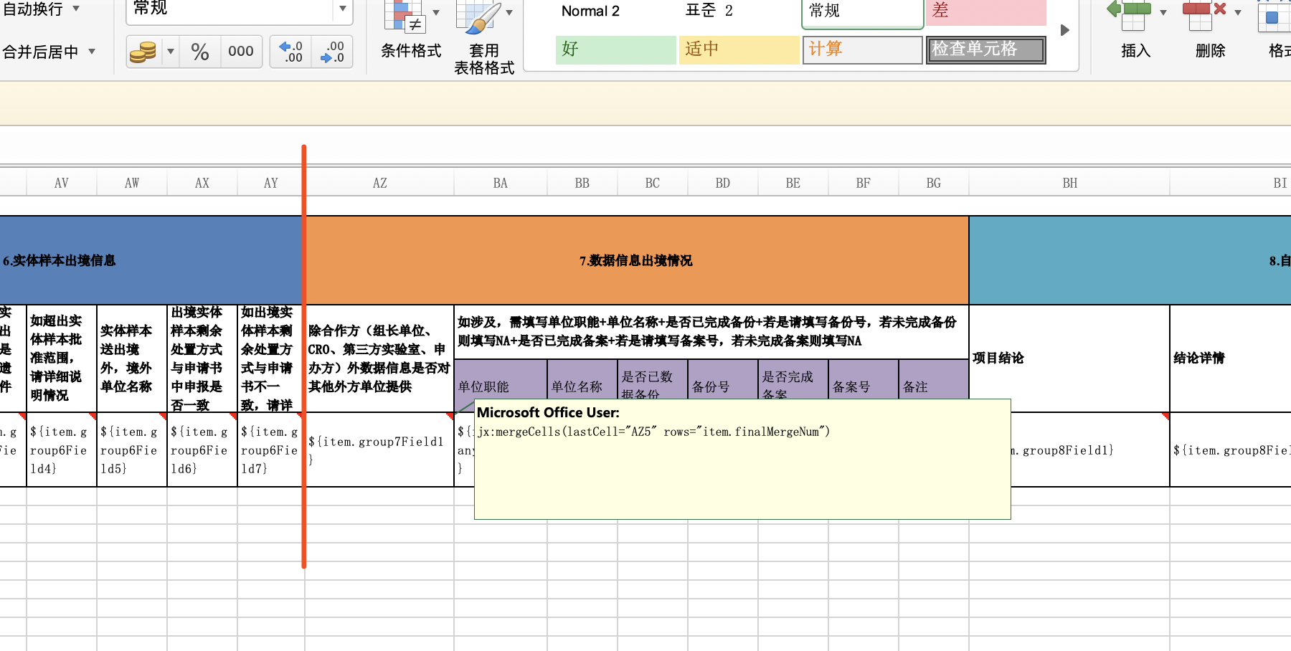Click the currency accounting format coins icon

pyautogui.click(x=143, y=52)
